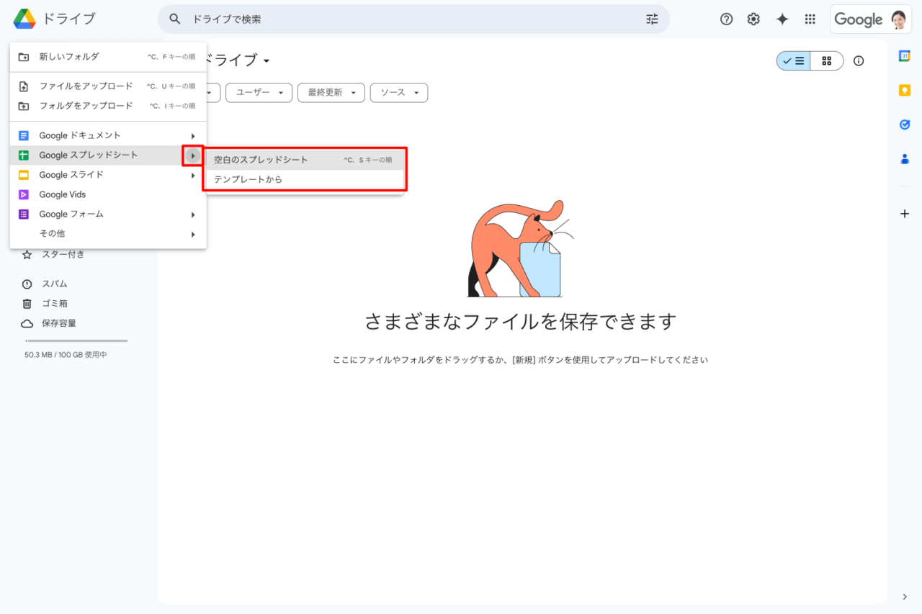This screenshot has height=614, width=922.
Task: Click the view details info icon
Action: [x=859, y=61]
